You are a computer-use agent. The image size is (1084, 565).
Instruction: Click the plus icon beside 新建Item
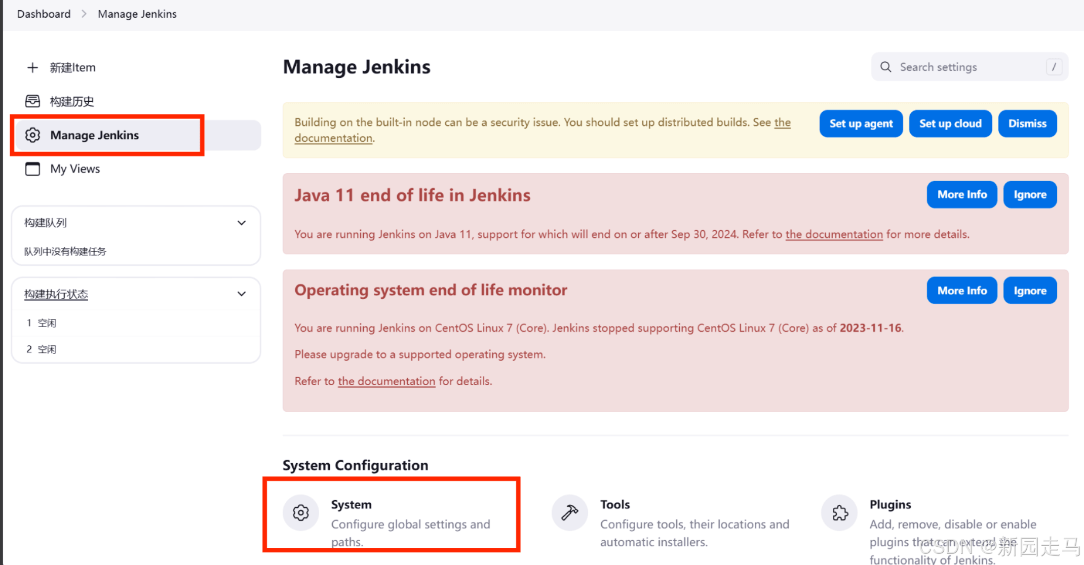[x=32, y=67]
